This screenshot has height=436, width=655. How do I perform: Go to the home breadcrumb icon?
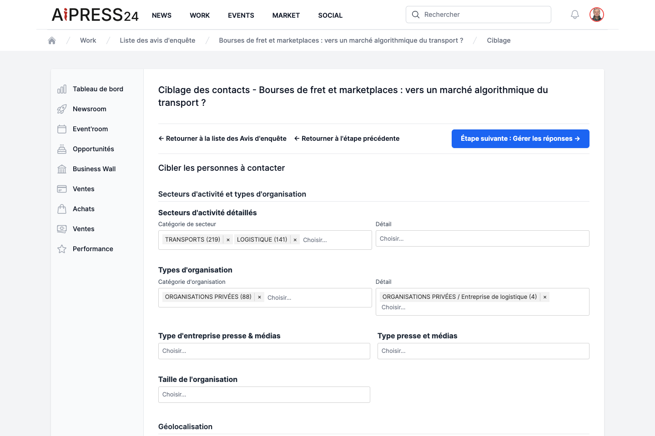click(52, 40)
